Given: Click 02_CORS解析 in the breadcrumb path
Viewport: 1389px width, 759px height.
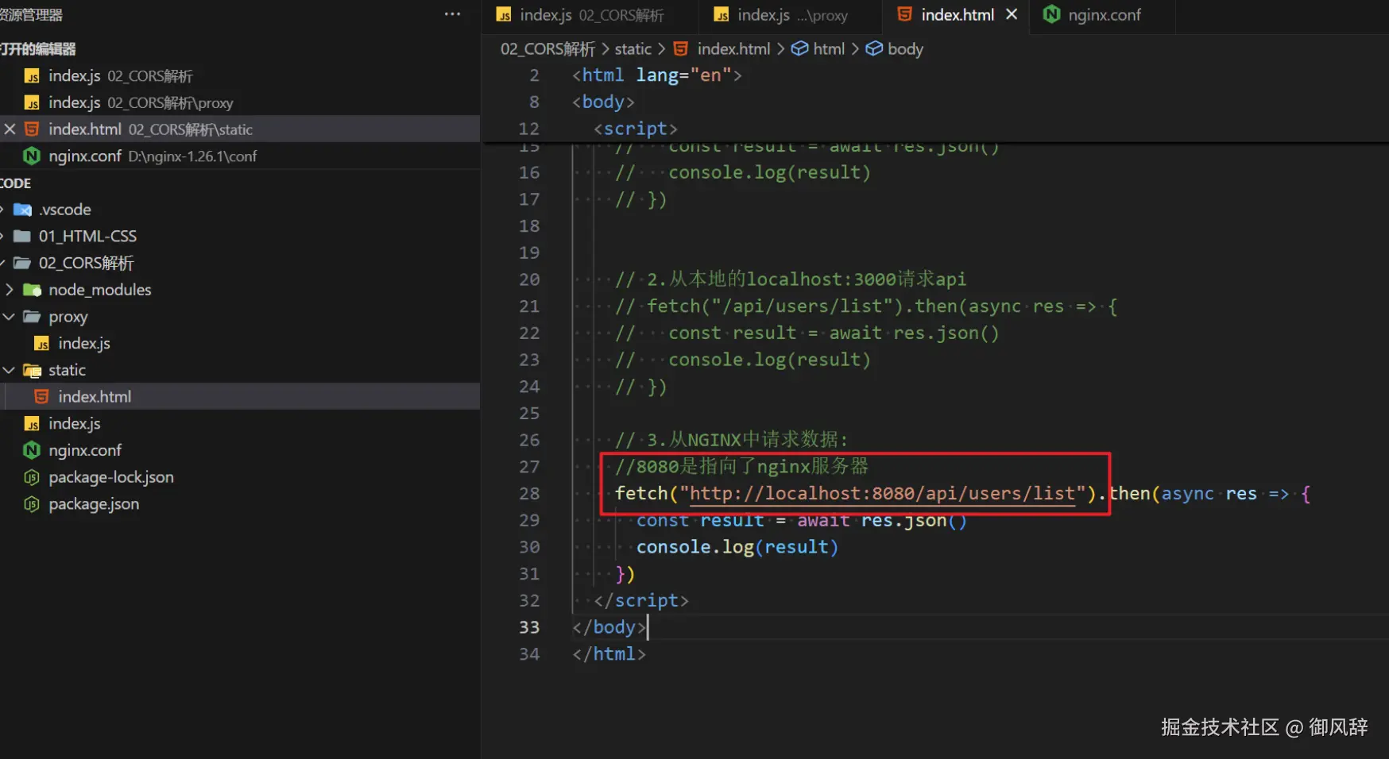Looking at the screenshot, I should (547, 49).
